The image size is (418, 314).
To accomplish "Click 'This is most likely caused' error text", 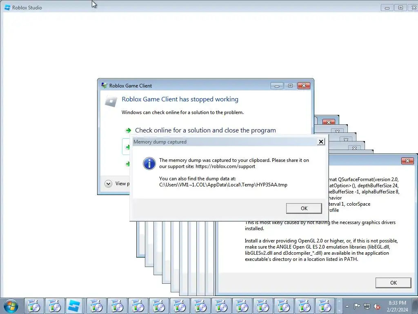I will pos(320,225).
